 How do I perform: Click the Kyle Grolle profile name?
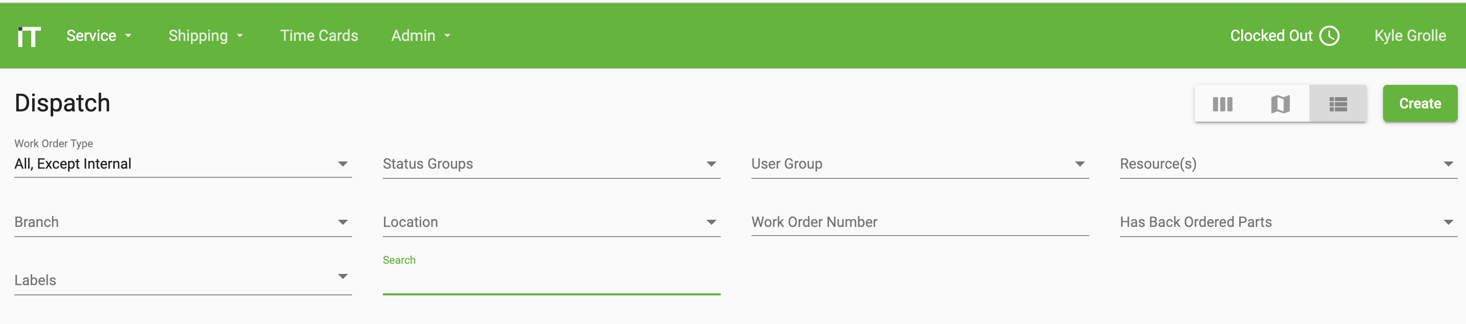[1411, 35]
